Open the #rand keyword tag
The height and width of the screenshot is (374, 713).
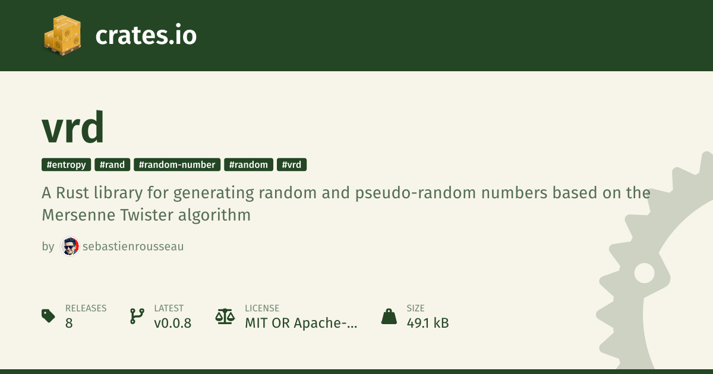pyautogui.click(x=112, y=165)
